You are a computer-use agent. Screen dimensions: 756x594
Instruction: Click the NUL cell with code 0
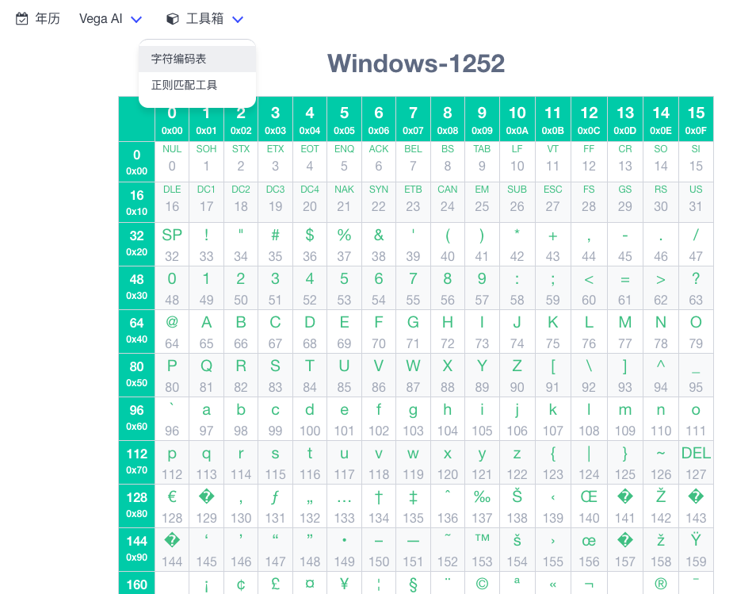(172, 162)
